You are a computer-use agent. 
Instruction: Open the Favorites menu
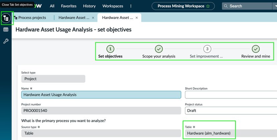pyautogui.click(x=69, y=6)
